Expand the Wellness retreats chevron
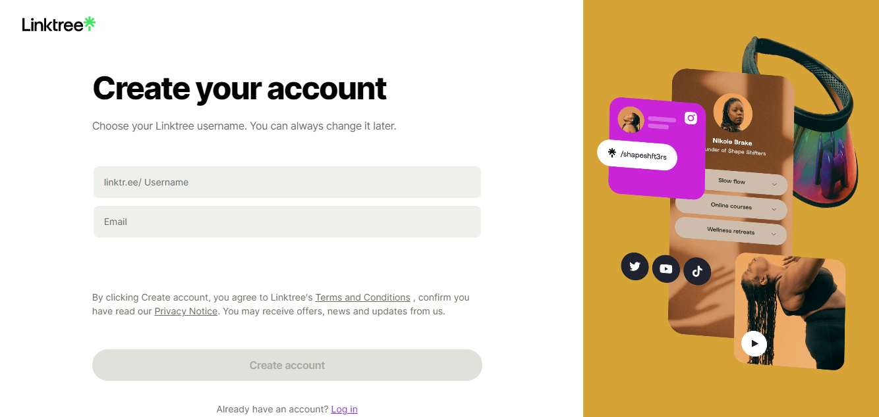 773,235
